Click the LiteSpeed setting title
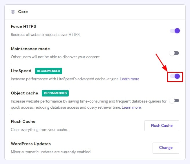This screenshot has height=164, width=190. (21, 71)
